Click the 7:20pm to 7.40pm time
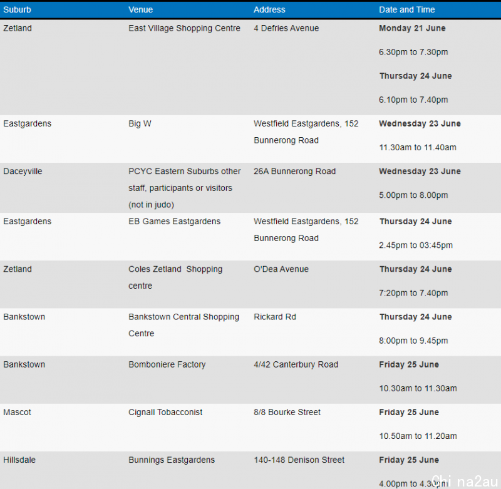Viewport: 501px width, 489px height. (x=413, y=293)
